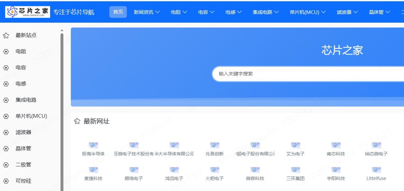Click the icon next to 可控硅 in sidebar
This screenshot has height=191, width=404.
click(x=6, y=181)
